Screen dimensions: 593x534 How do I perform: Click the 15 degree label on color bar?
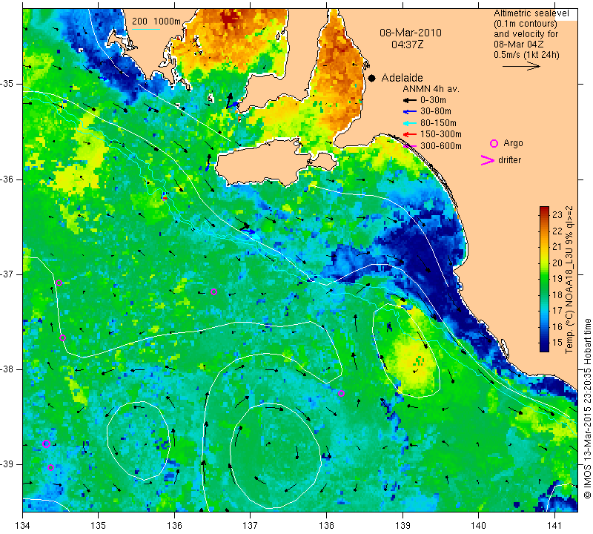click(x=557, y=343)
